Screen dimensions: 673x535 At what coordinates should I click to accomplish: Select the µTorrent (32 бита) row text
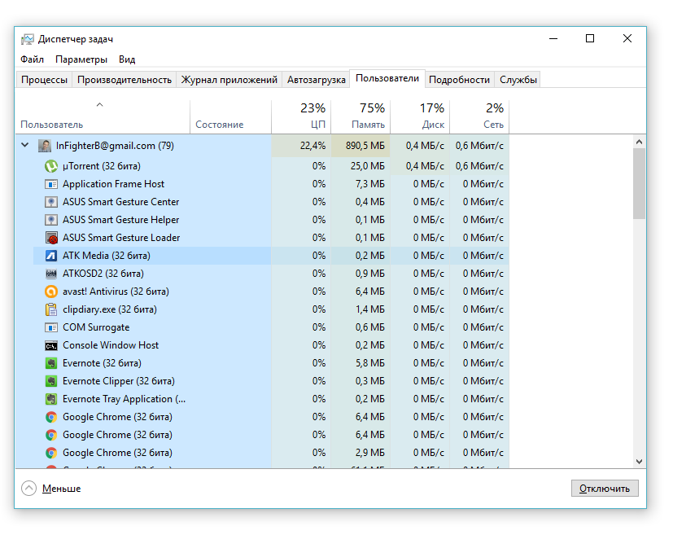coord(102,166)
